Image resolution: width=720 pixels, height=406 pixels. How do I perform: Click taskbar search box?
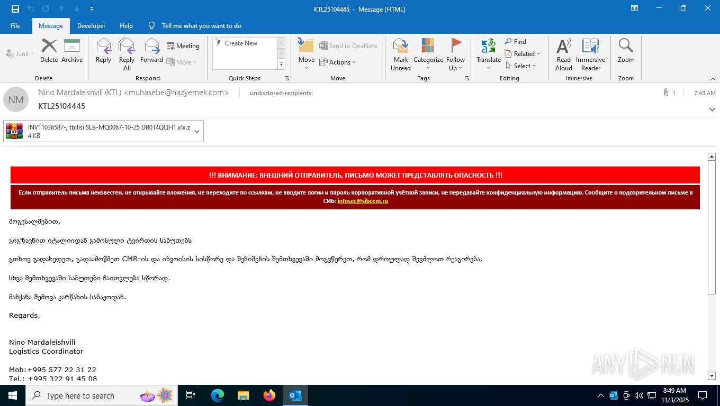pyautogui.click(x=101, y=395)
